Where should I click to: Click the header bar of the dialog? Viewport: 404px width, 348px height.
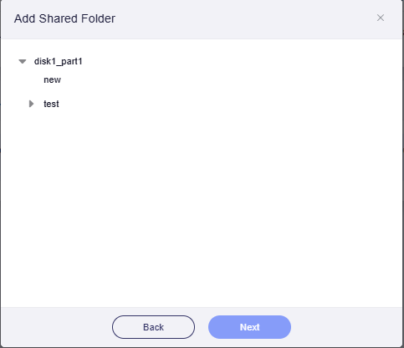tap(202, 19)
